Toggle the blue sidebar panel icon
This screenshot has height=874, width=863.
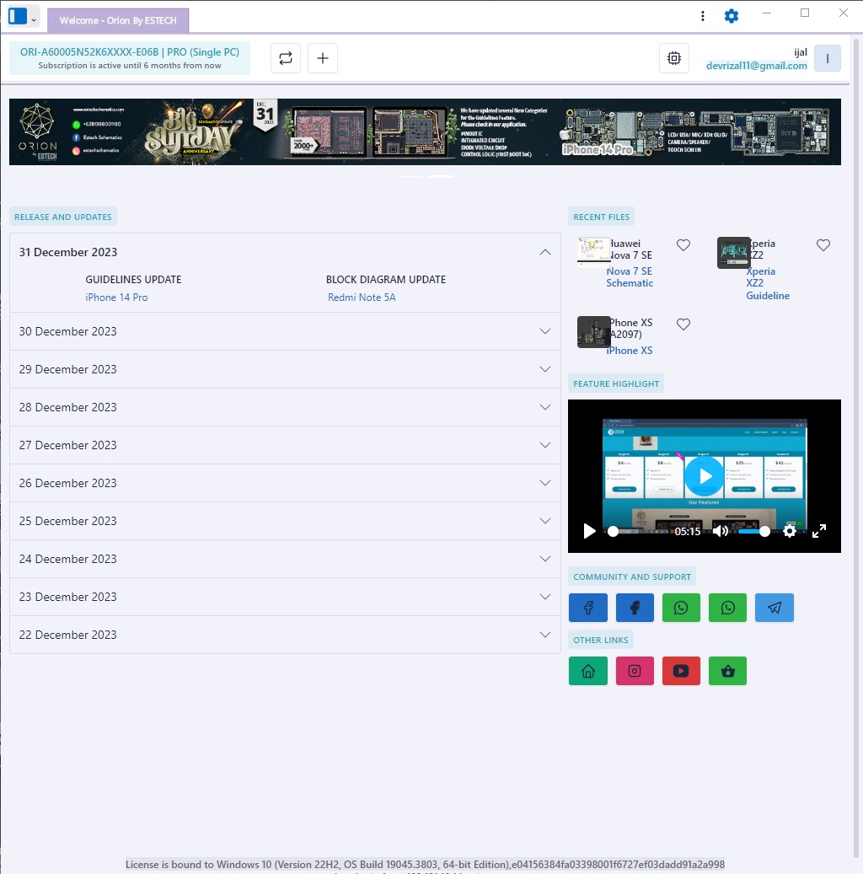tap(18, 16)
